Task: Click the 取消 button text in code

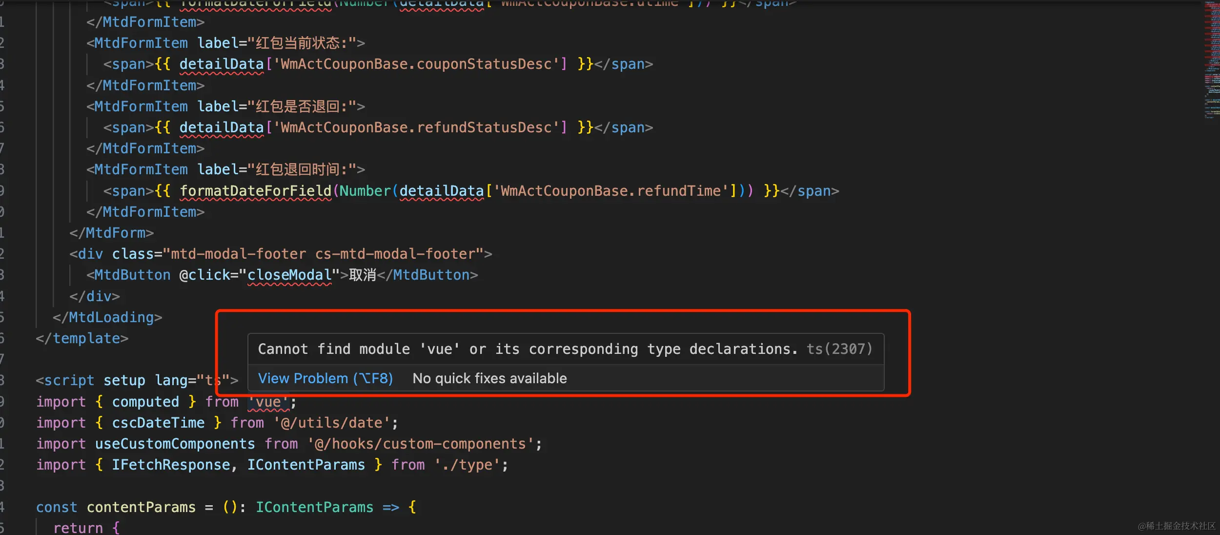Action: 362,275
